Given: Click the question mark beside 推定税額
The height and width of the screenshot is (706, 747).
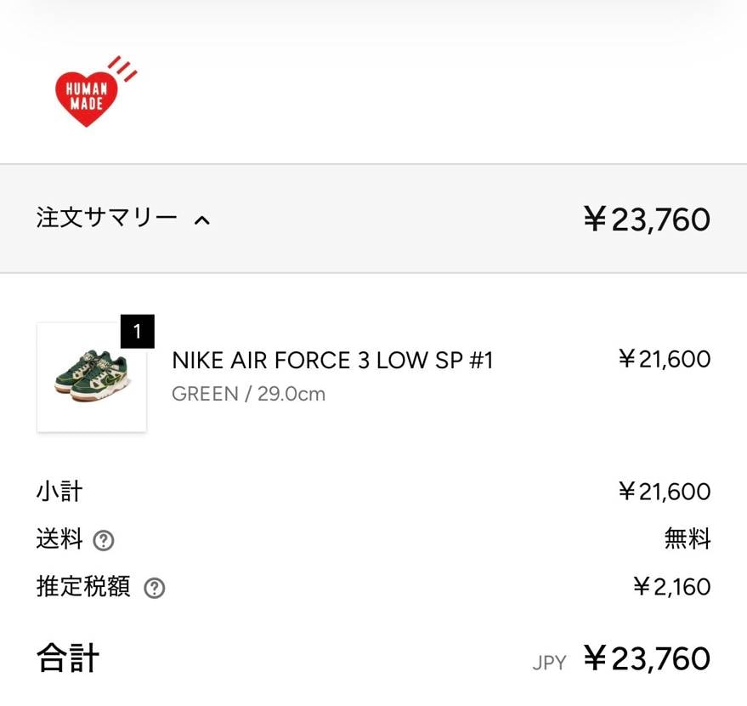Looking at the screenshot, I should point(153,588).
